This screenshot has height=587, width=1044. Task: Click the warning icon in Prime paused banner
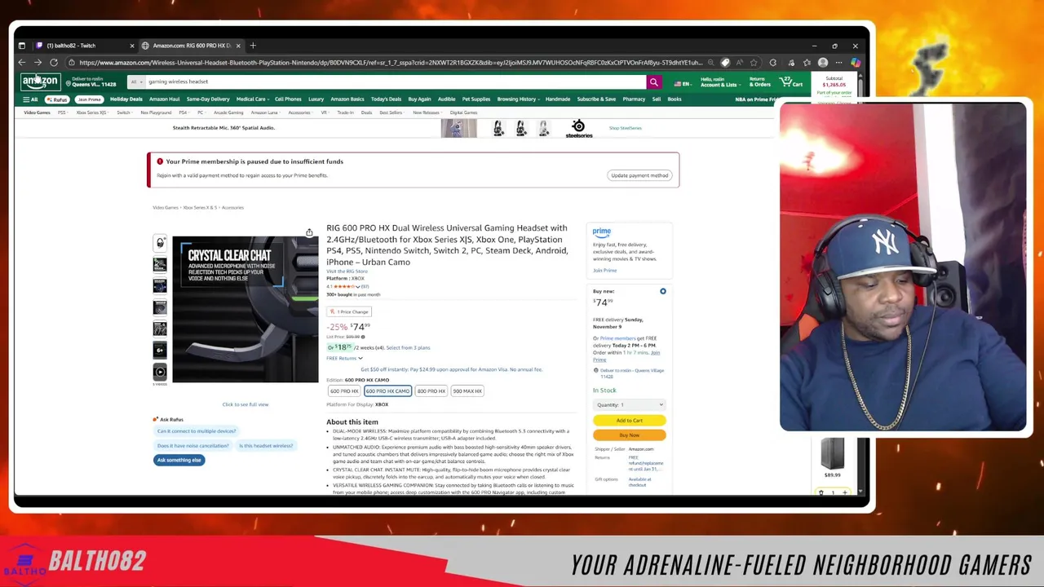click(160, 161)
